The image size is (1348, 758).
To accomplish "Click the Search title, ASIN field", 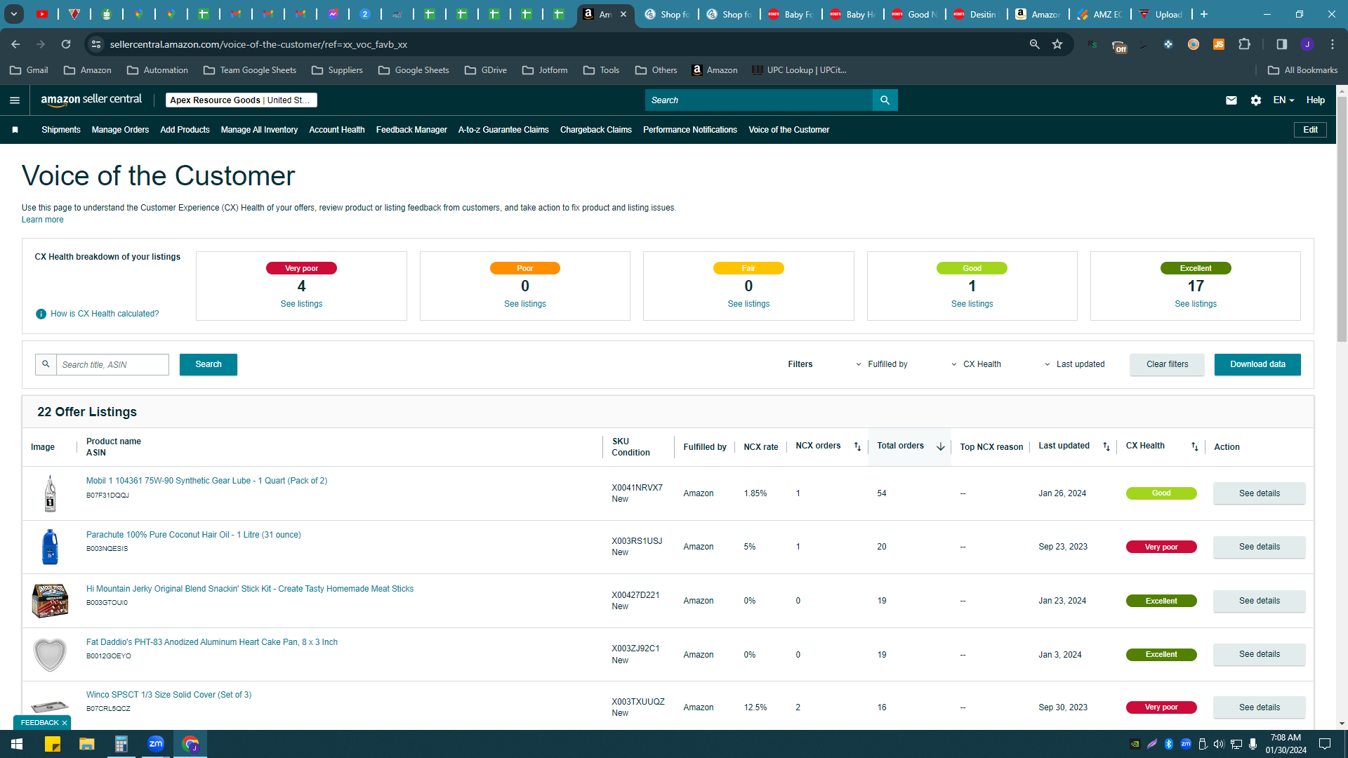I will click(x=112, y=364).
